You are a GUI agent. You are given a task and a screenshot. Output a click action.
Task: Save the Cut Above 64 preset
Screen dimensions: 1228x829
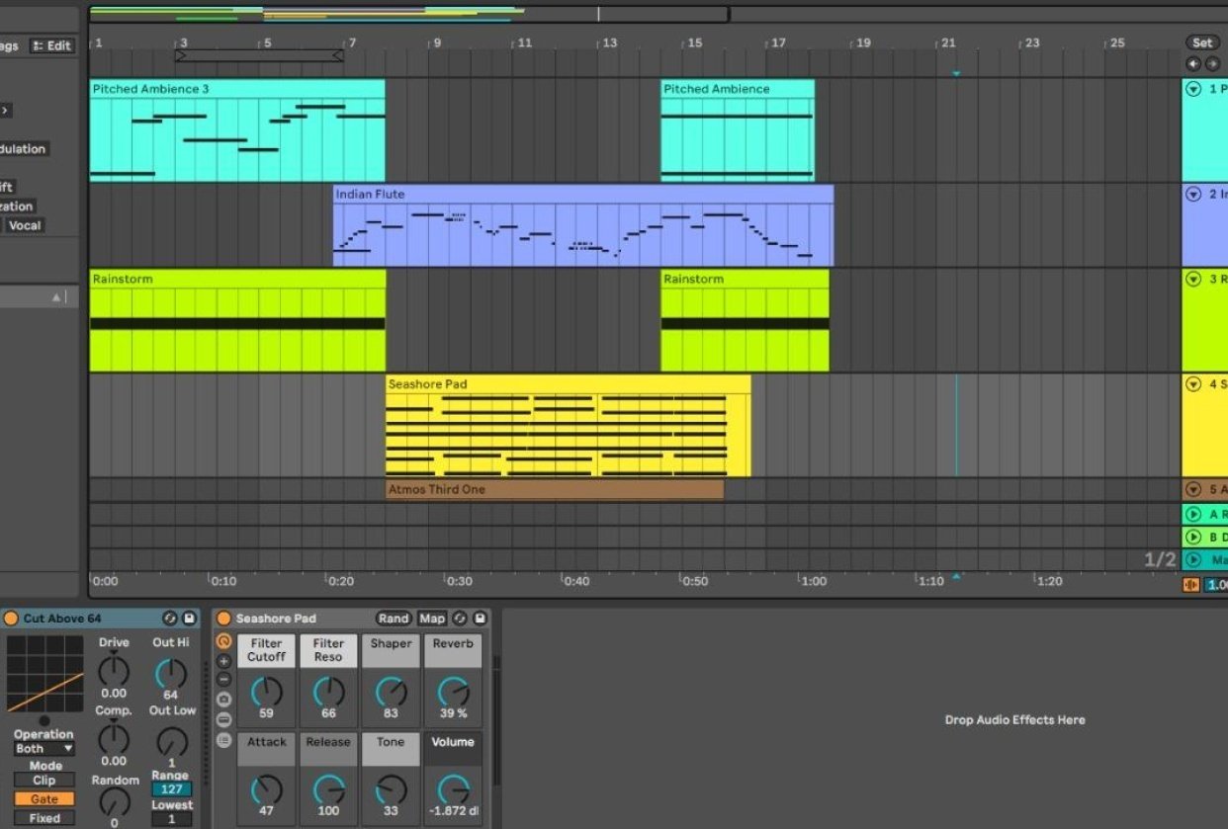click(x=189, y=619)
